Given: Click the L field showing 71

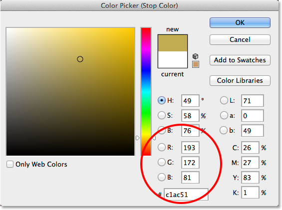Looking at the screenshot, I should (253, 101).
